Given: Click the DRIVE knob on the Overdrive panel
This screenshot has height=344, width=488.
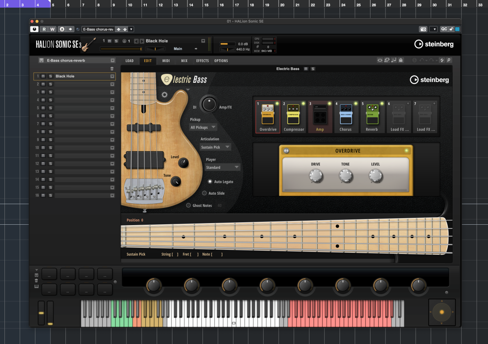Looking at the screenshot, I should coord(316,176).
